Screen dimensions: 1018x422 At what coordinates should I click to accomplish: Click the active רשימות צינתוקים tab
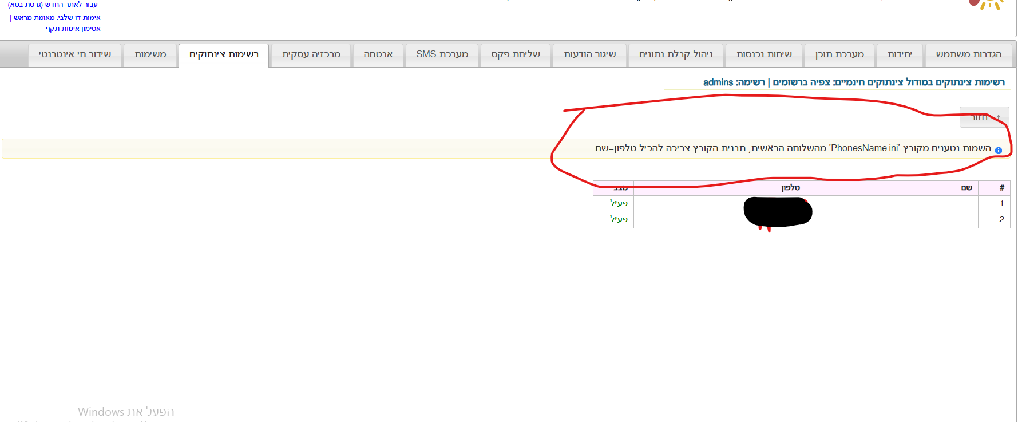(224, 54)
